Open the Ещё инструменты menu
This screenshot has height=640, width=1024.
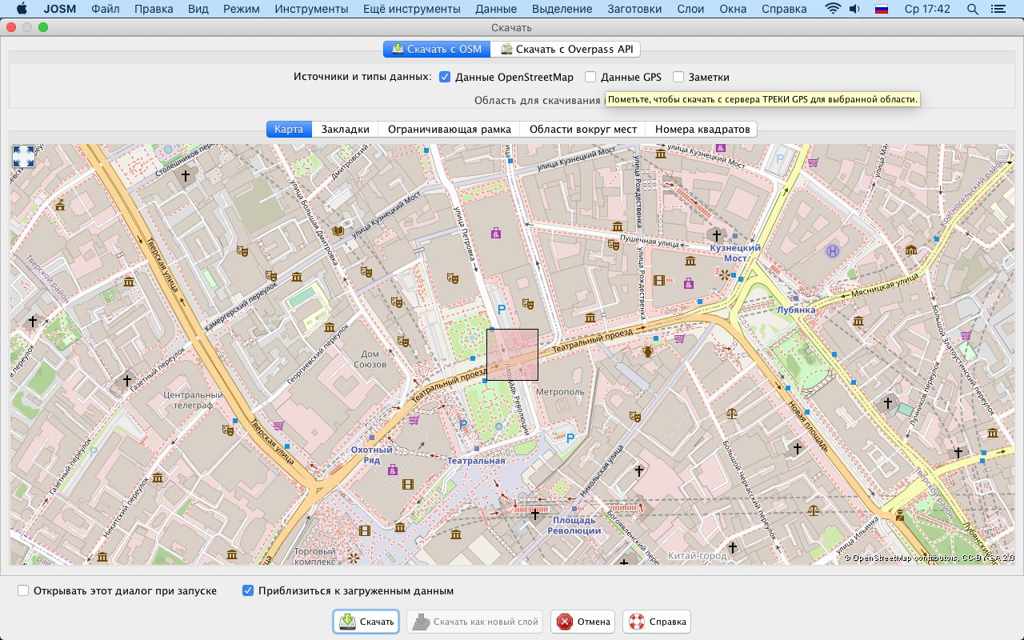[x=411, y=10]
